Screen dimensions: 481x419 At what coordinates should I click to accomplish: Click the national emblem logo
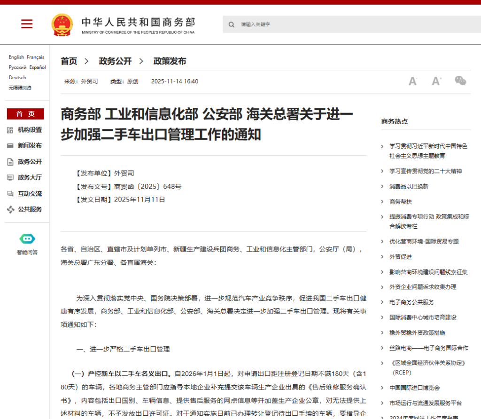point(62,25)
